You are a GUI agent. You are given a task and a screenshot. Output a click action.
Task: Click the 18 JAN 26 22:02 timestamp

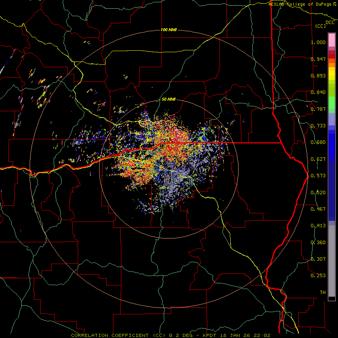pos(246,335)
